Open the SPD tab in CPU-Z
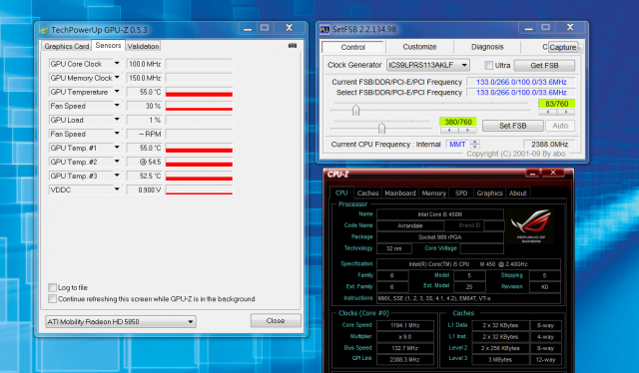 (461, 193)
